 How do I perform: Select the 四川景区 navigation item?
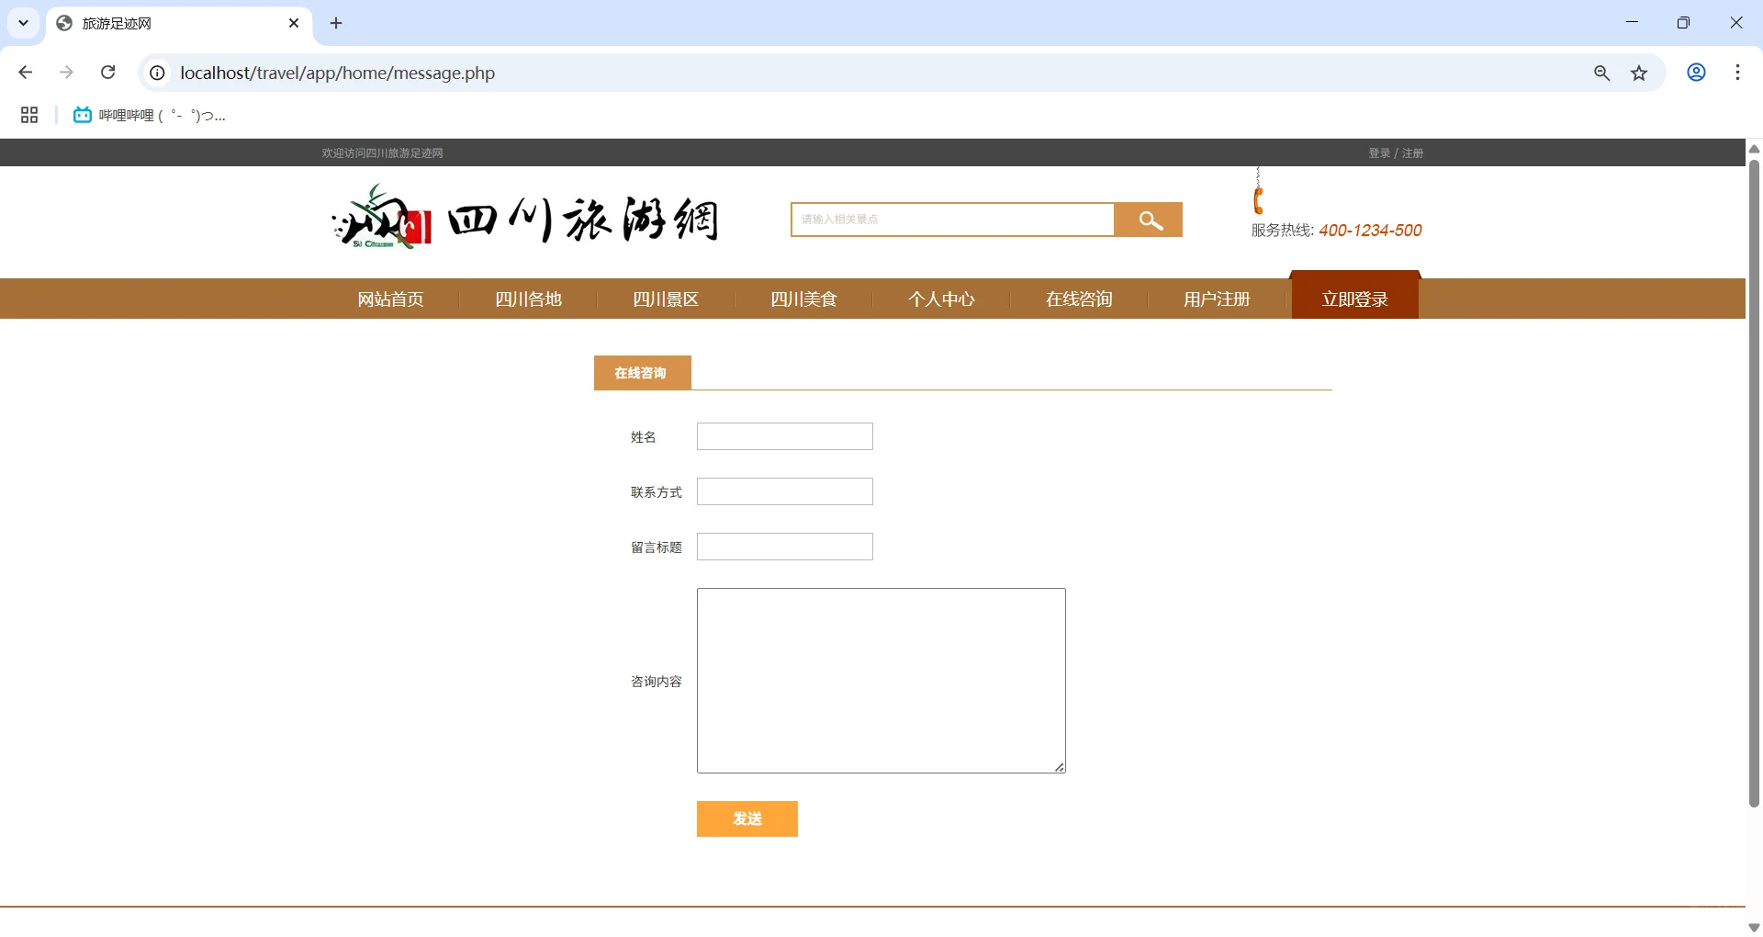[x=665, y=299]
